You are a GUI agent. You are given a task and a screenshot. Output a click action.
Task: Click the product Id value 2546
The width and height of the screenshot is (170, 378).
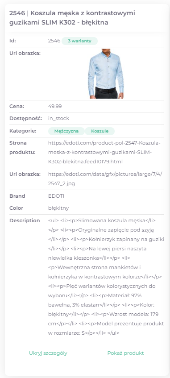(x=54, y=41)
